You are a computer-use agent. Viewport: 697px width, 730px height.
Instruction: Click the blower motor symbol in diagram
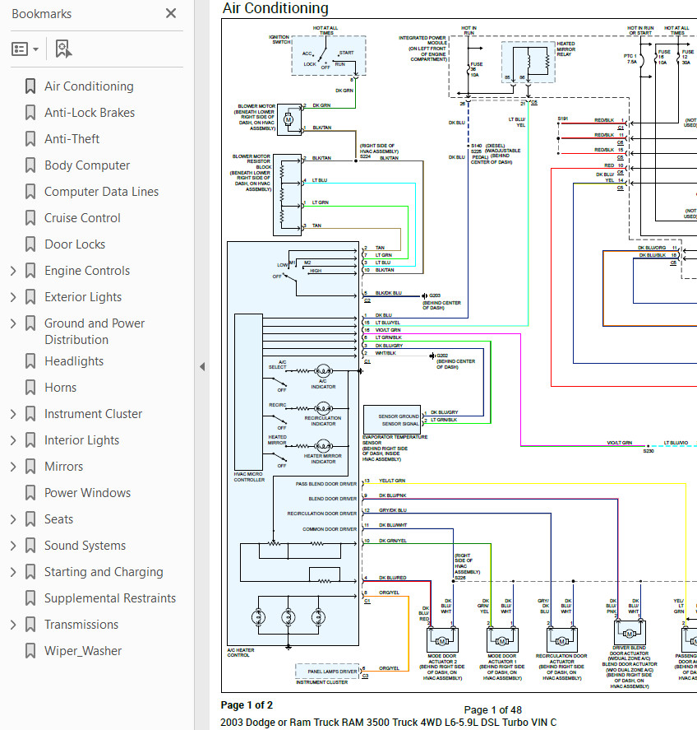(288, 119)
